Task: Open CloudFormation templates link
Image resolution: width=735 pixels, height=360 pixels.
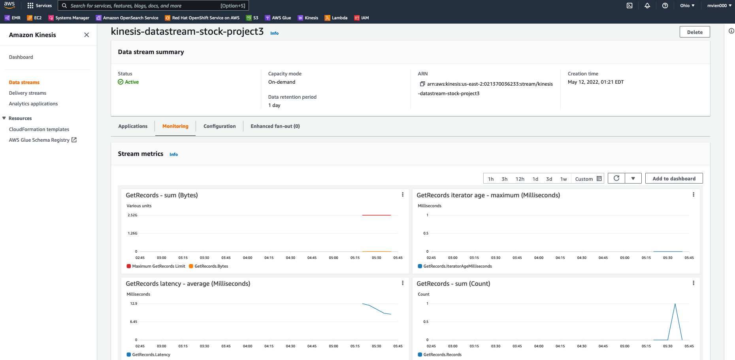Action: tap(39, 129)
